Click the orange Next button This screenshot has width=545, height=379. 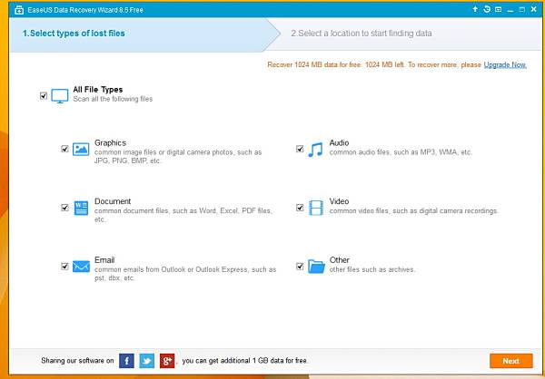pos(510,361)
